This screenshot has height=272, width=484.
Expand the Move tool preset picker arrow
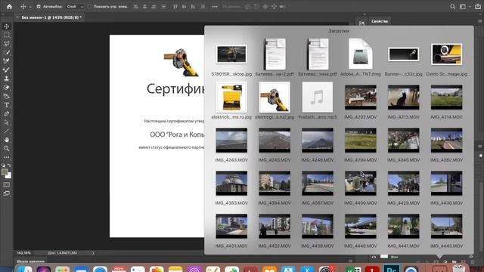(x=30, y=7)
